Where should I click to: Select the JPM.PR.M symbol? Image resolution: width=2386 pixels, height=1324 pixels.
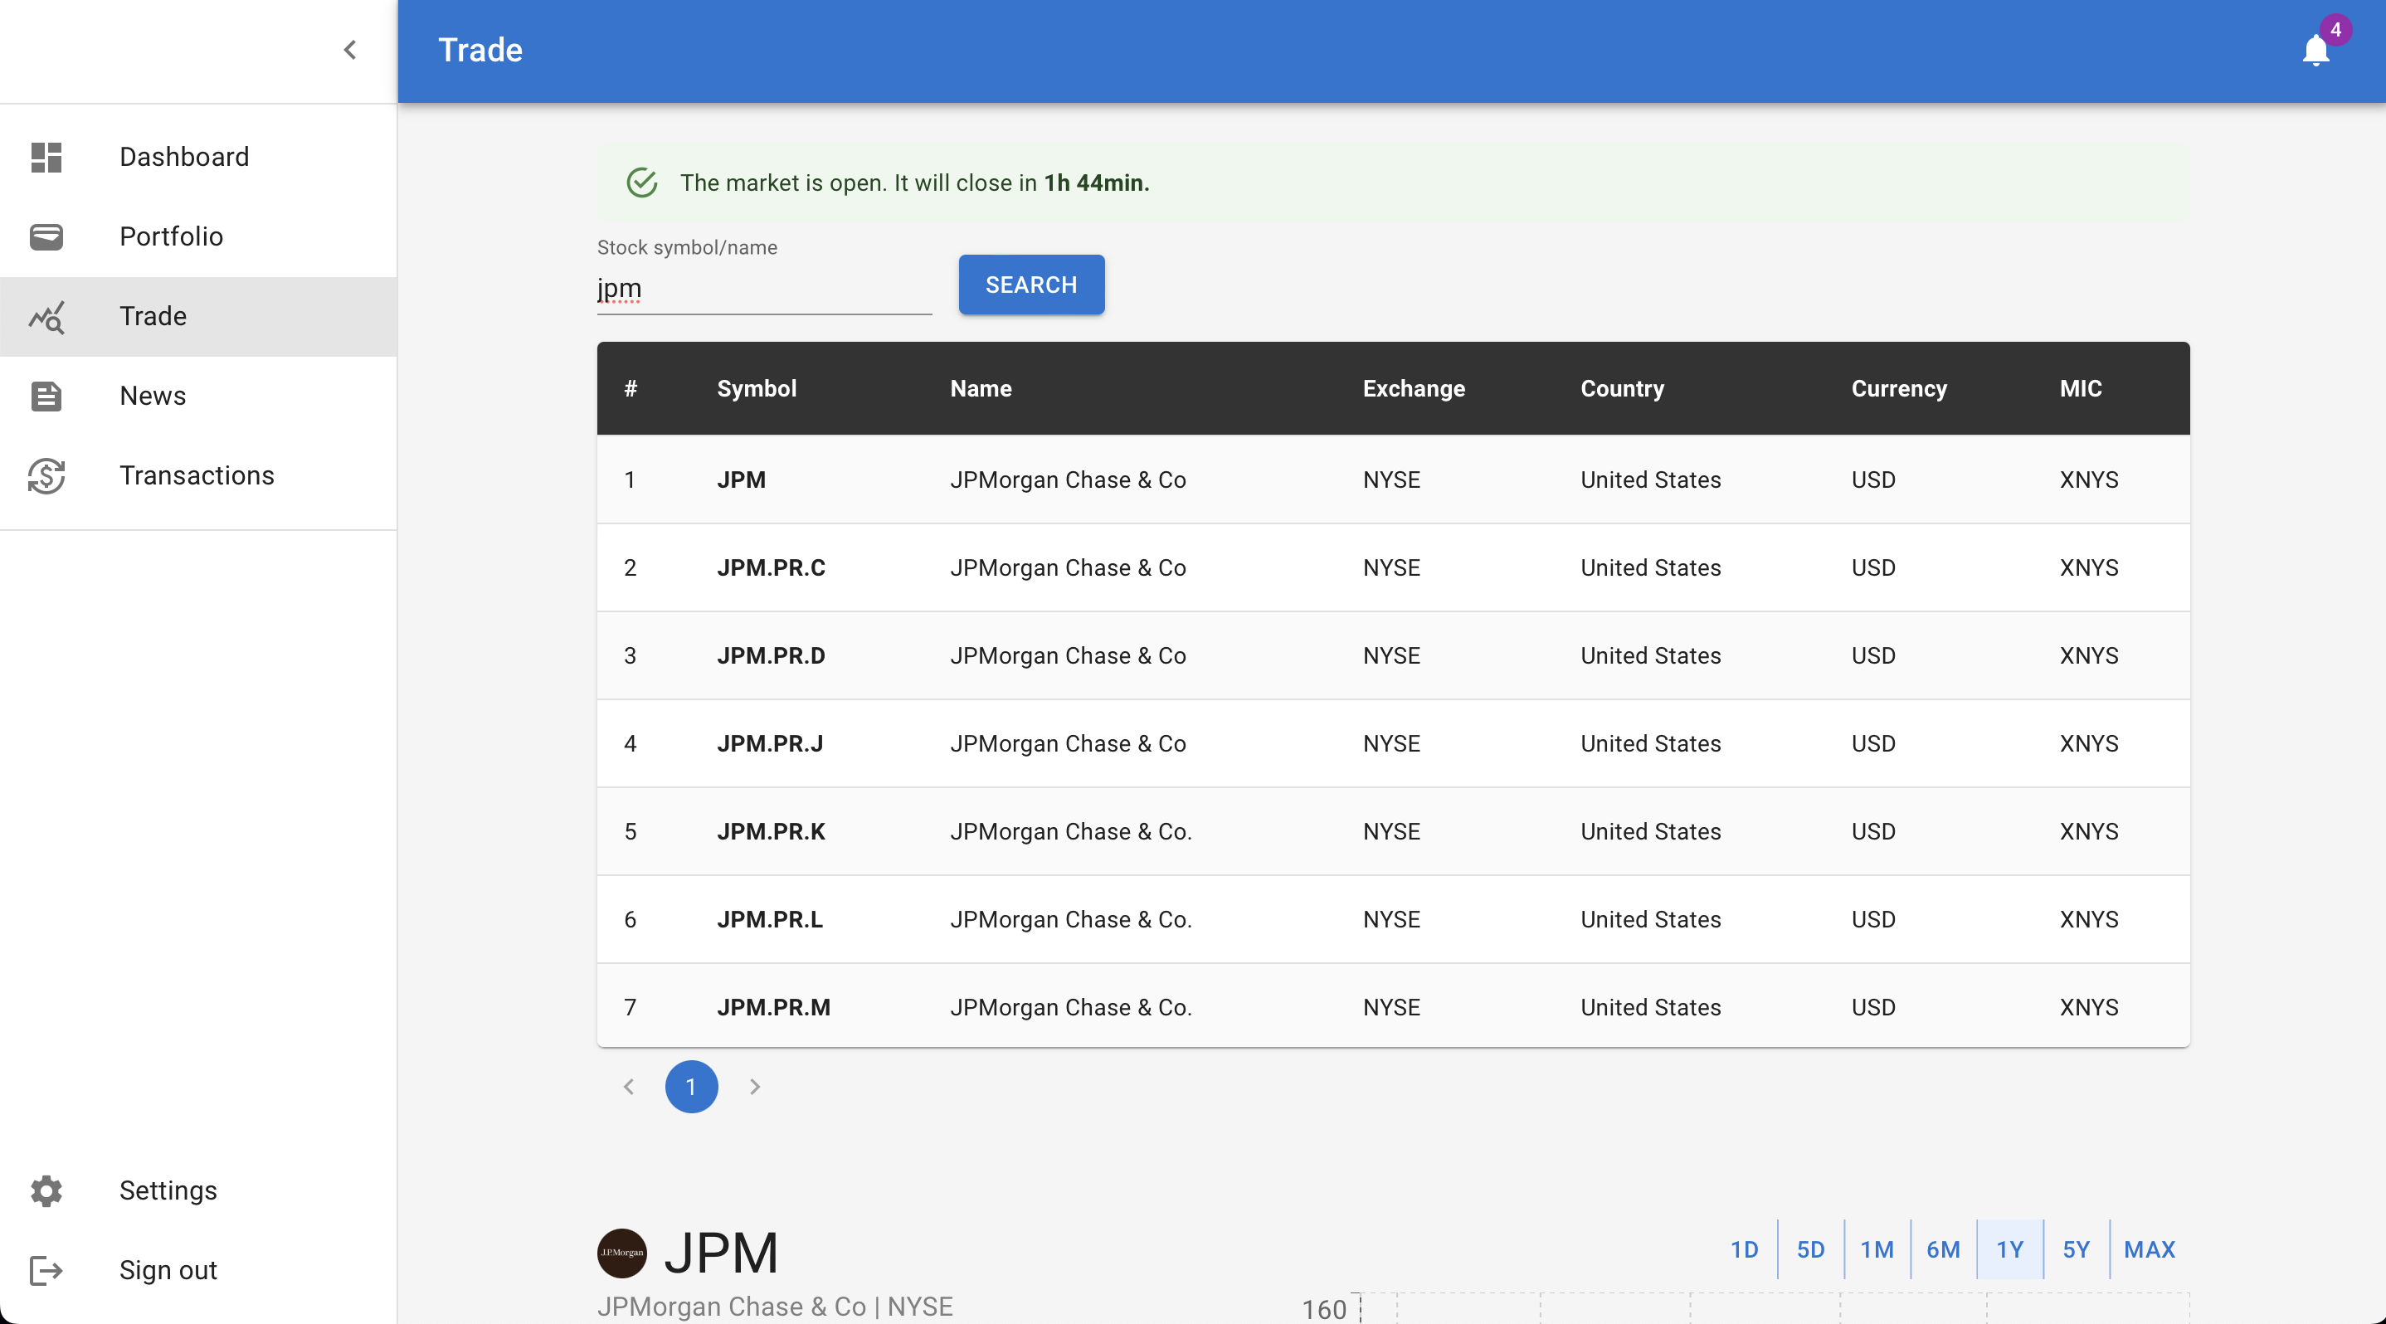click(773, 1007)
